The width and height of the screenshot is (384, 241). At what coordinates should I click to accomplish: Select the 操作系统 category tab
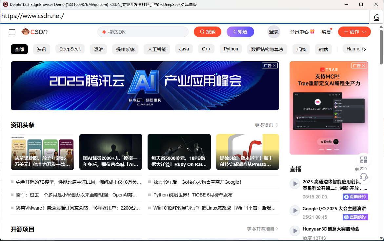click(x=125, y=49)
